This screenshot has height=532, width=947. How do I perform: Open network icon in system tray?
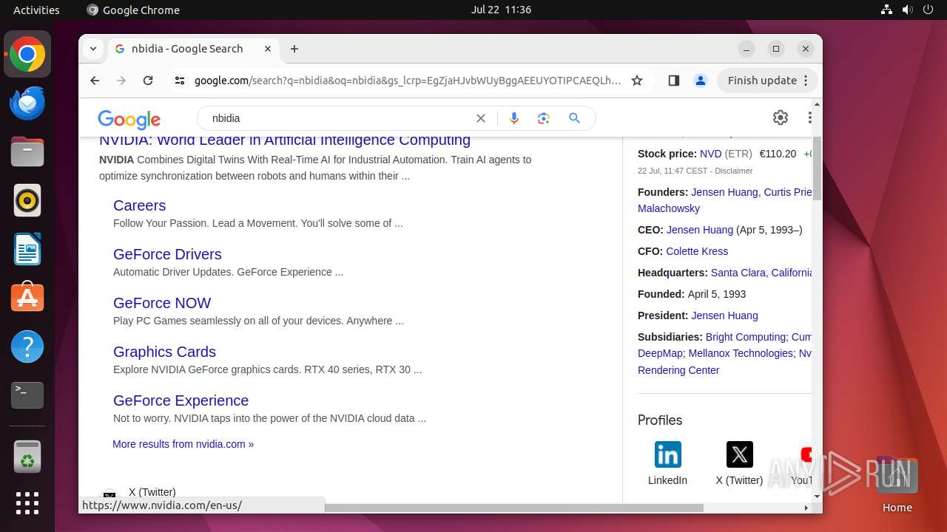[886, 10]
